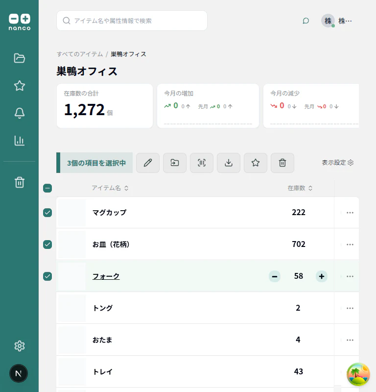Click the 在庫数の合計 card
This screenshot has height=392, width=376.
coord(105,106)
